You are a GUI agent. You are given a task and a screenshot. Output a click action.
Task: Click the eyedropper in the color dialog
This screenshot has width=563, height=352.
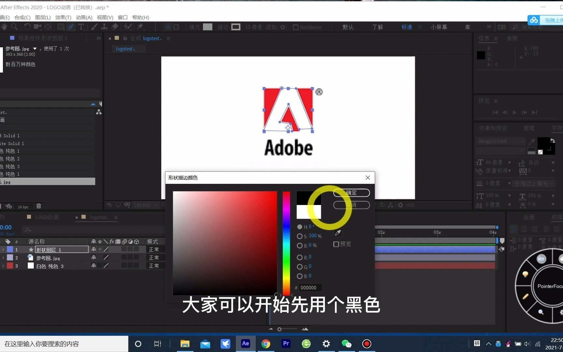pos(338,233)
